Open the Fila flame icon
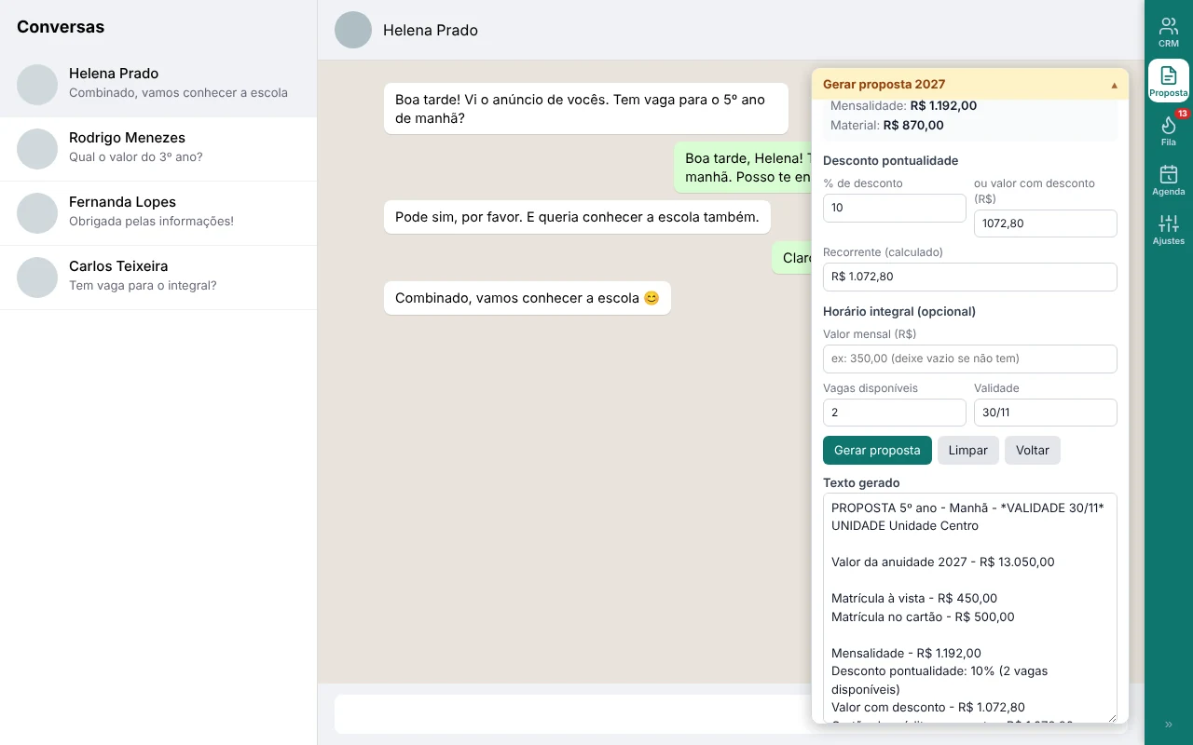This screenshot has height=745, width=1193. coord(1169,130)
